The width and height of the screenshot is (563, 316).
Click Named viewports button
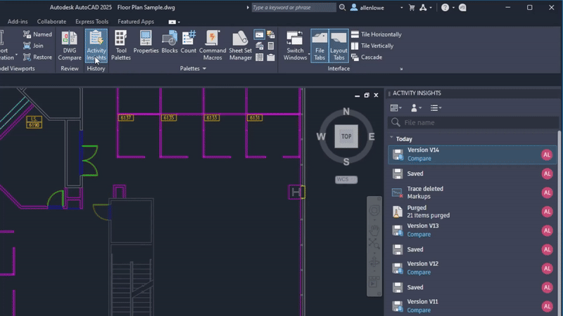(37, 34)
